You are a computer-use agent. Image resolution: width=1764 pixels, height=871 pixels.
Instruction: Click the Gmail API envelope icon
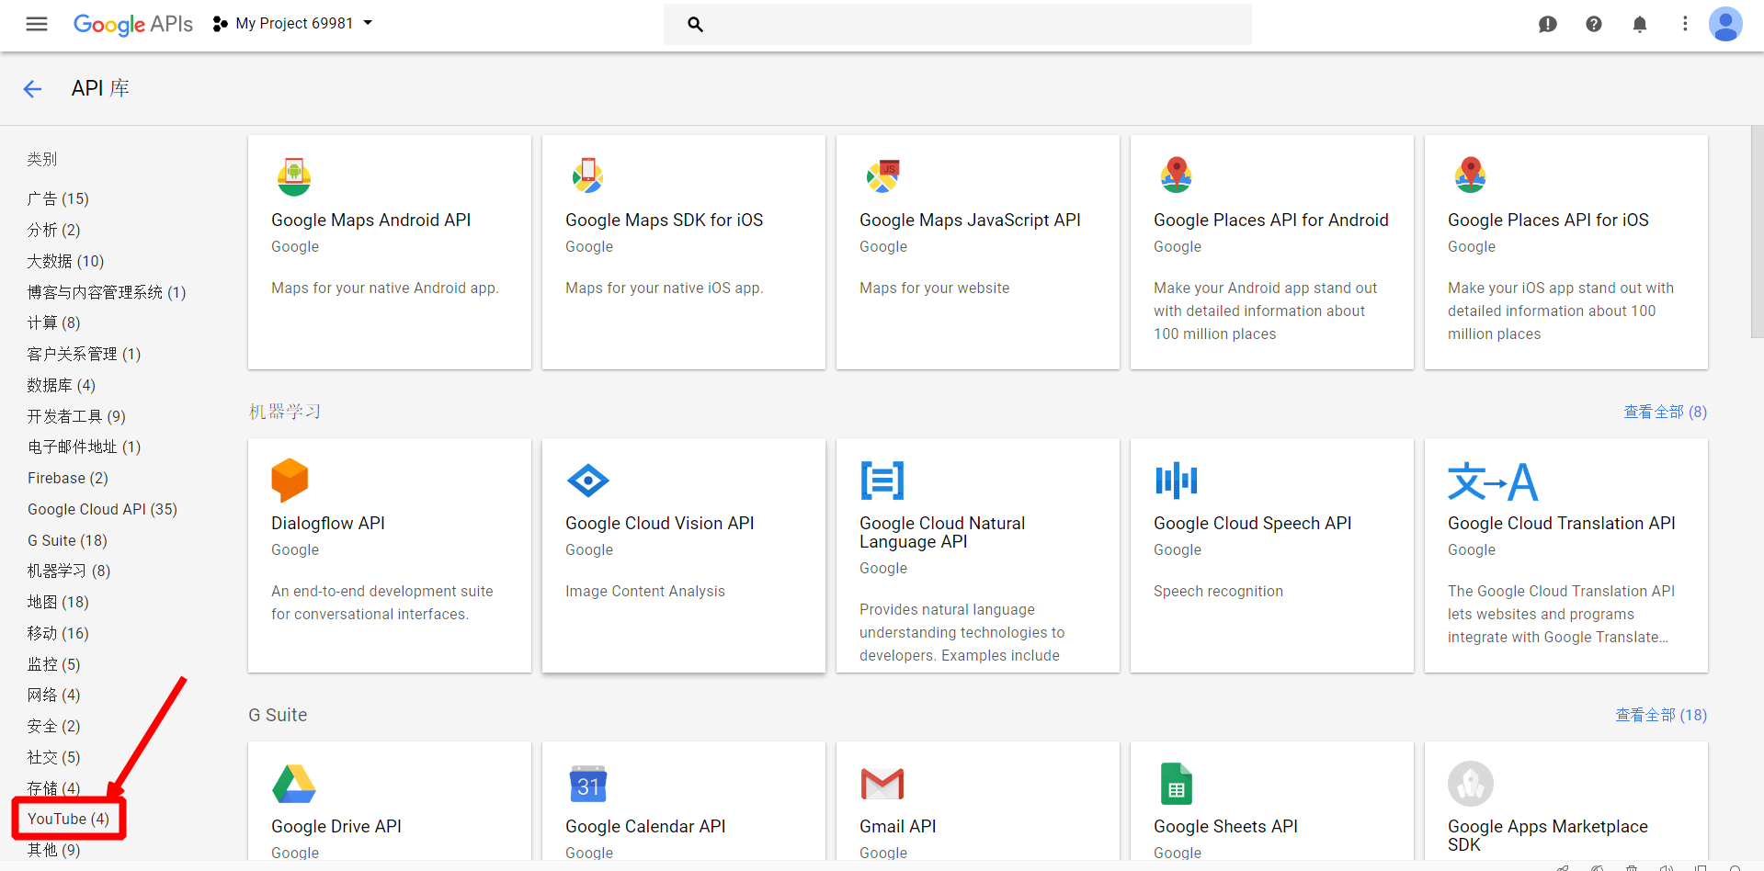882,784
